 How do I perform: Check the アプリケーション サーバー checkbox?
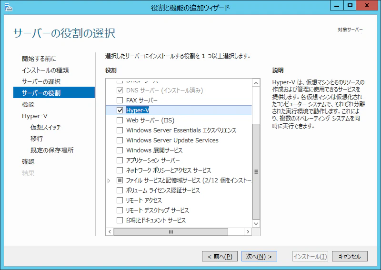click(x=120, y=160)
